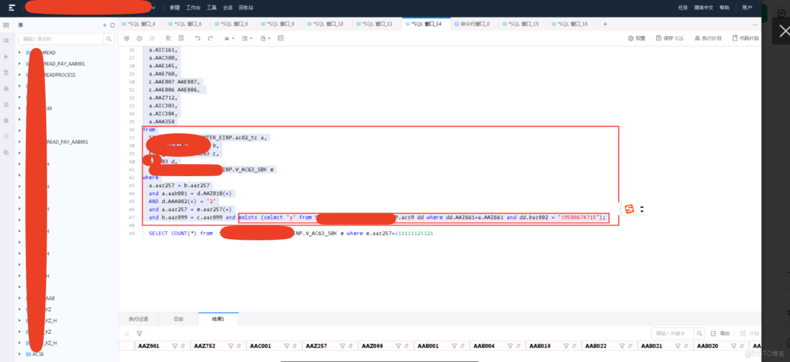
Task: Switch to SQL 窗口_9 tab
Action: [277, 23]
